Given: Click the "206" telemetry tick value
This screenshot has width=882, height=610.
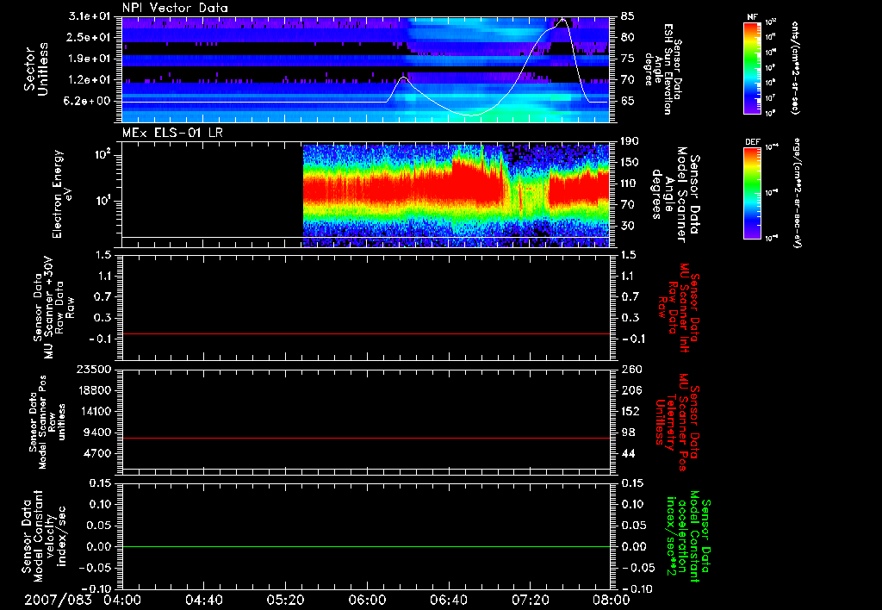Looking at the screenshot, I should [x=631, y=390].
